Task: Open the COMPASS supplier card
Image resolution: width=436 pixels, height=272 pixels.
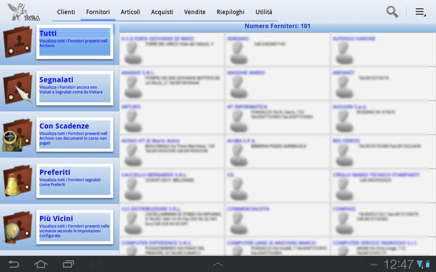Action: (383, 220)
